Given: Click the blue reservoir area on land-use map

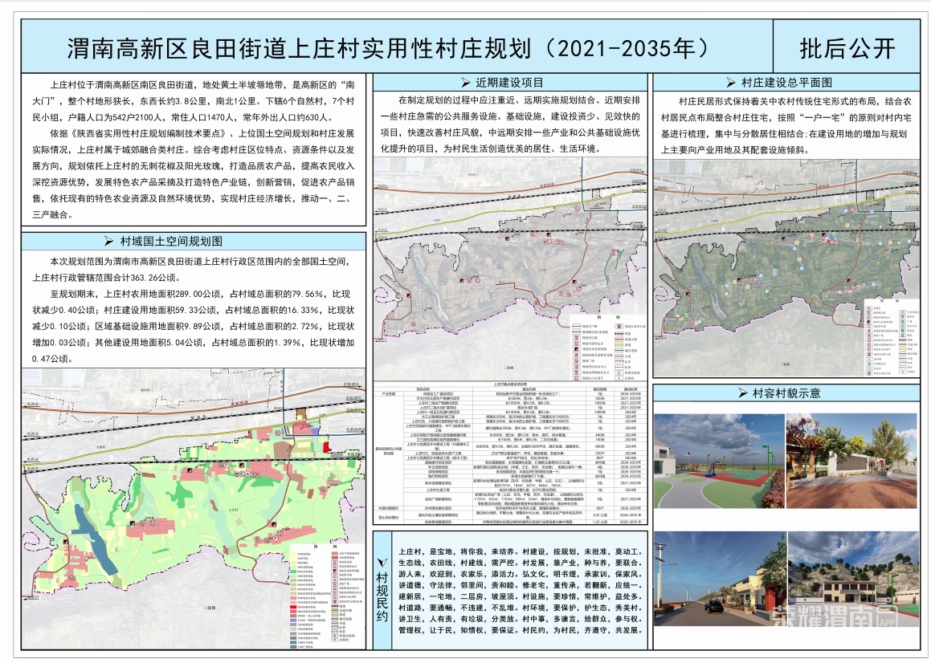Looking at the screenshot, I should pyautogui.click(x=95, y=539).
